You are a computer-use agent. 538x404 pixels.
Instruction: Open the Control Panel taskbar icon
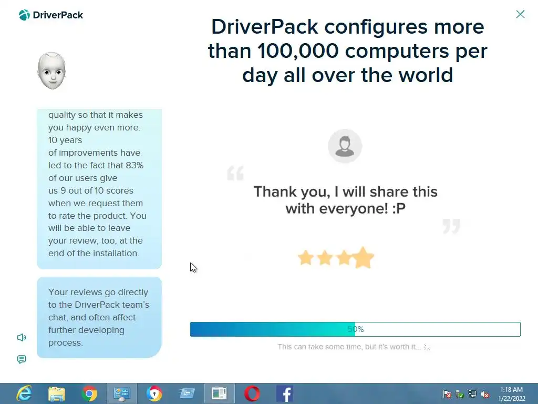click(x=122, y=393)
